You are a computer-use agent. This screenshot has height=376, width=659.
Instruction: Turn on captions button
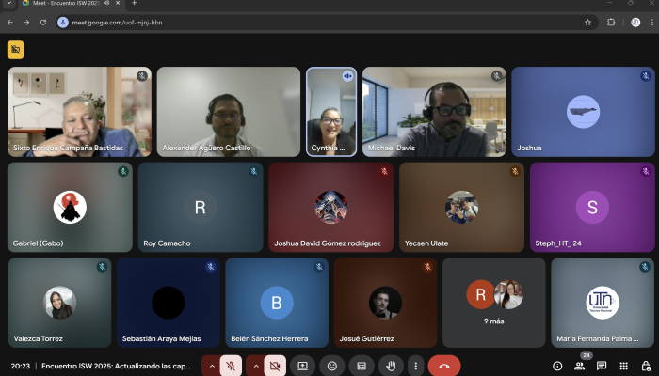360,365
